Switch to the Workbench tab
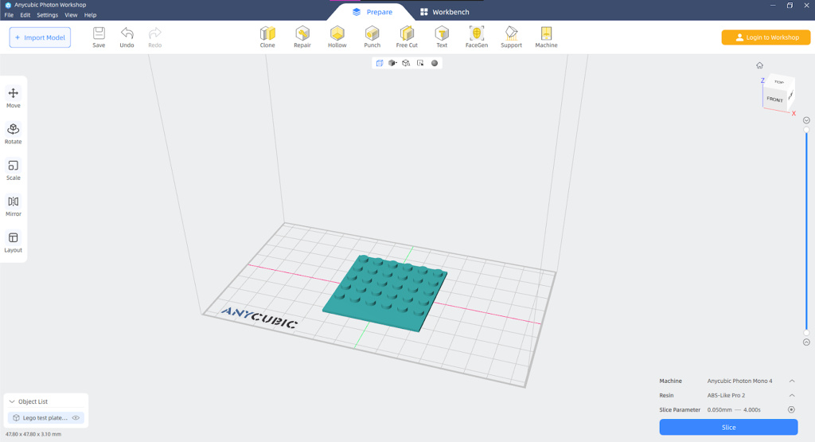The width and height of the screenshot is (815, 442). pyautogui.click(x=444, y=12)
